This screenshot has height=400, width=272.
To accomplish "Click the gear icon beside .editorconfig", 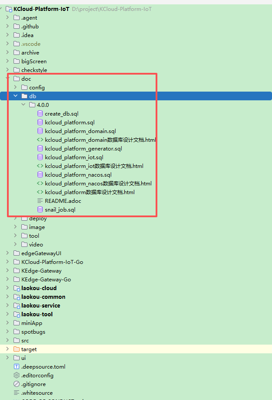I will click(17, 376).
